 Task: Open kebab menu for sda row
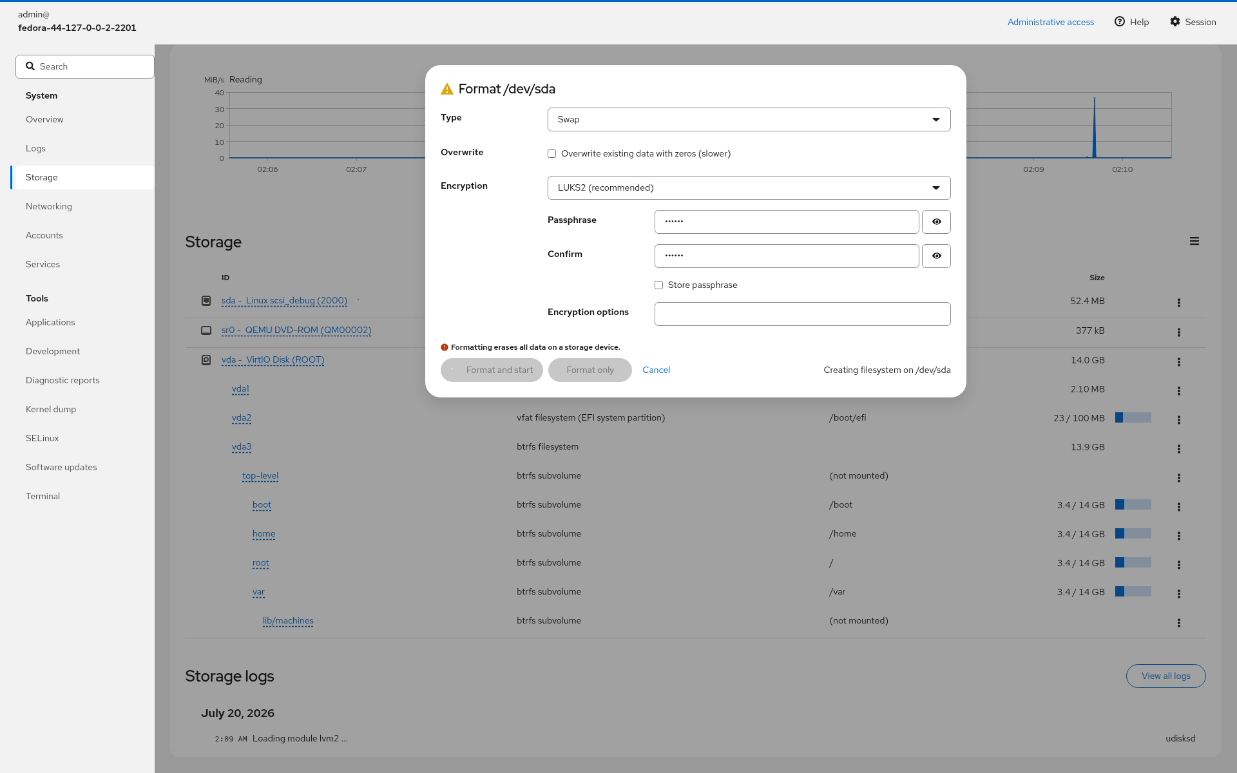[x=1178, y=302]
